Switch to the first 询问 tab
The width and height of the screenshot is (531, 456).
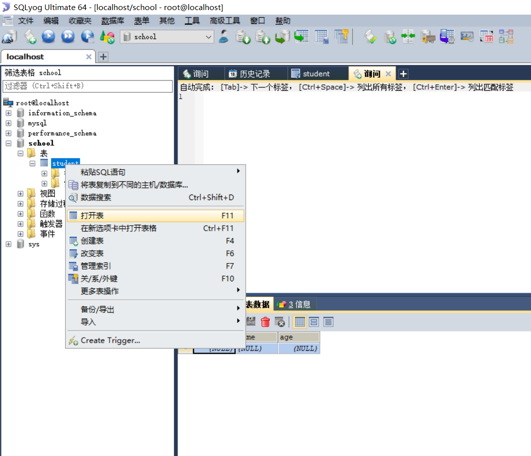(201, 74)
